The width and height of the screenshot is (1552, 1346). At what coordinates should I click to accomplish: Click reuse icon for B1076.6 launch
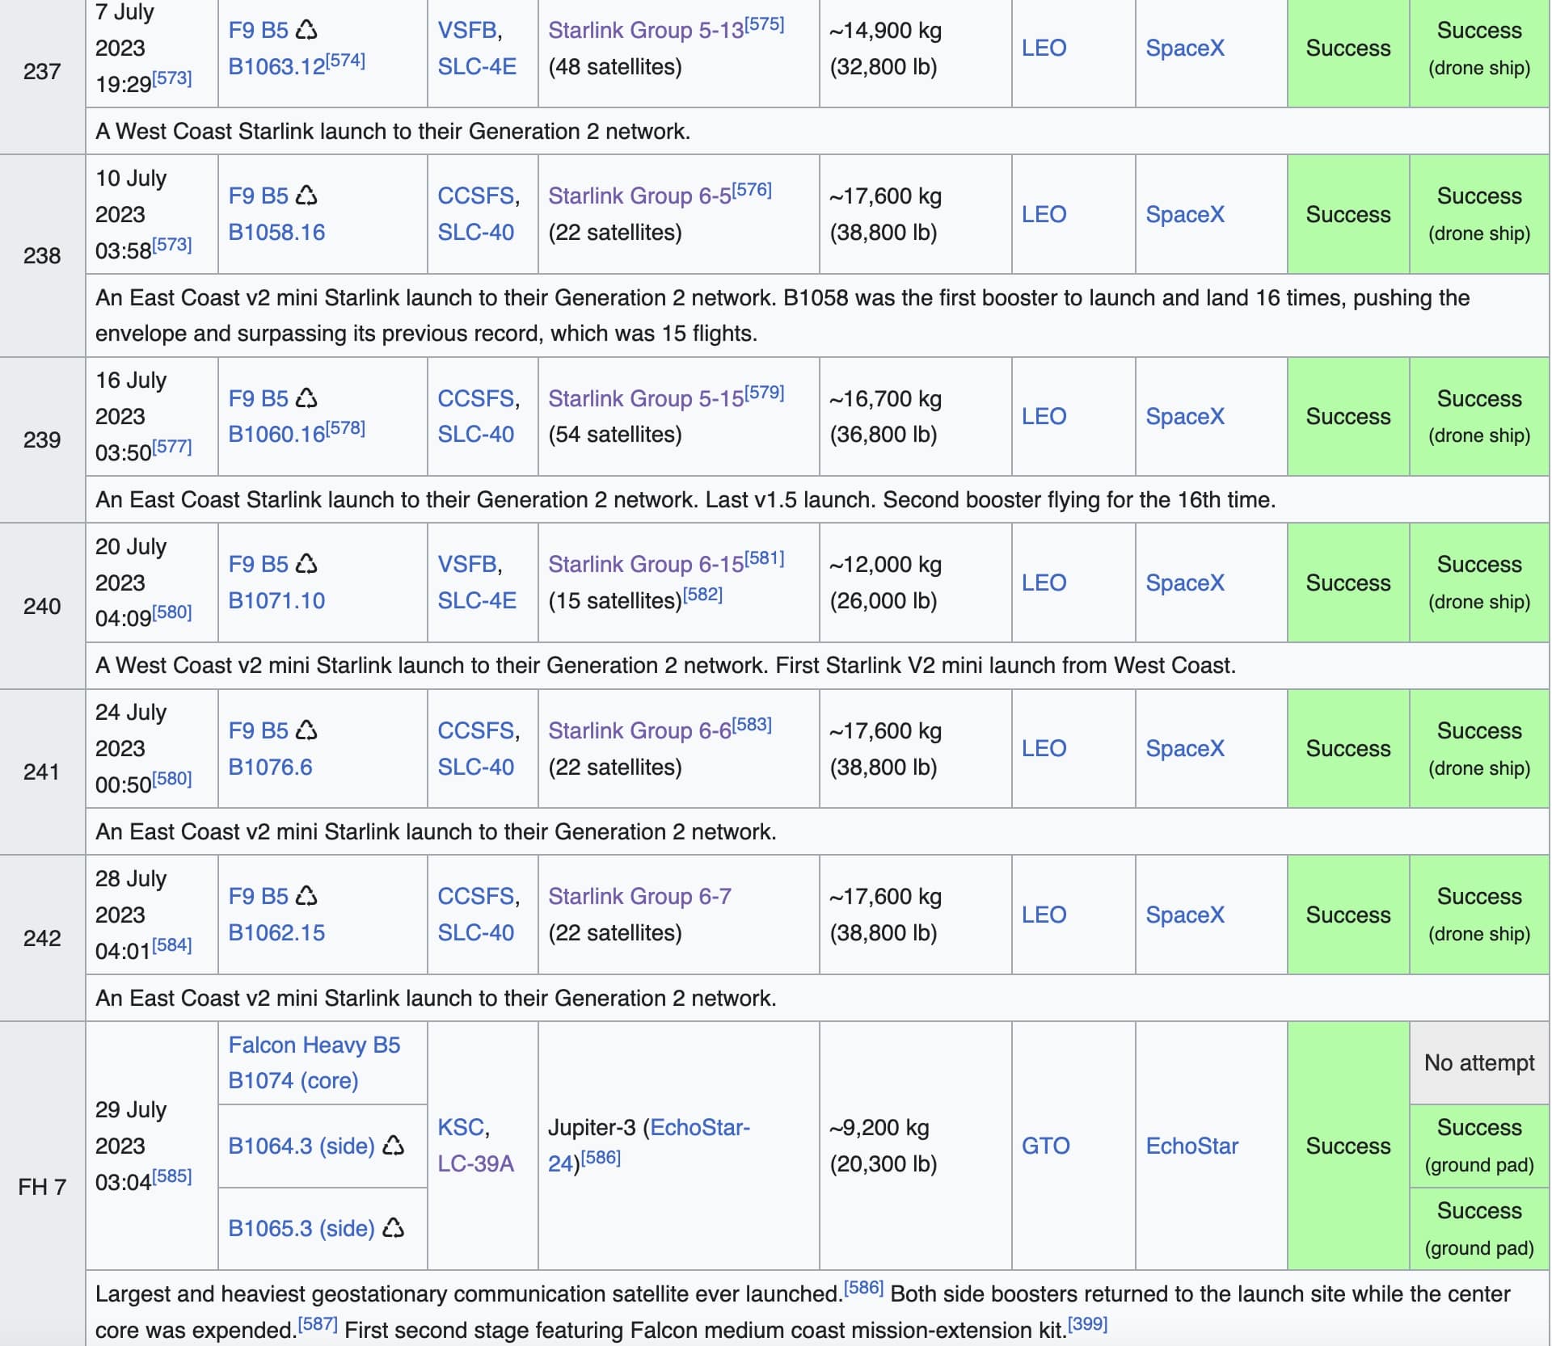pos(306,730)
